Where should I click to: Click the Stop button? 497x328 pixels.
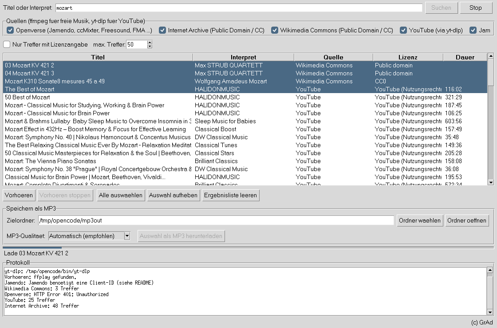pyautogui.click(x=475, y=8)
